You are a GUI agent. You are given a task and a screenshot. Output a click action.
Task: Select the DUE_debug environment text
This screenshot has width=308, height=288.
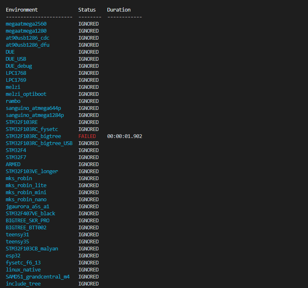(19, 66)
